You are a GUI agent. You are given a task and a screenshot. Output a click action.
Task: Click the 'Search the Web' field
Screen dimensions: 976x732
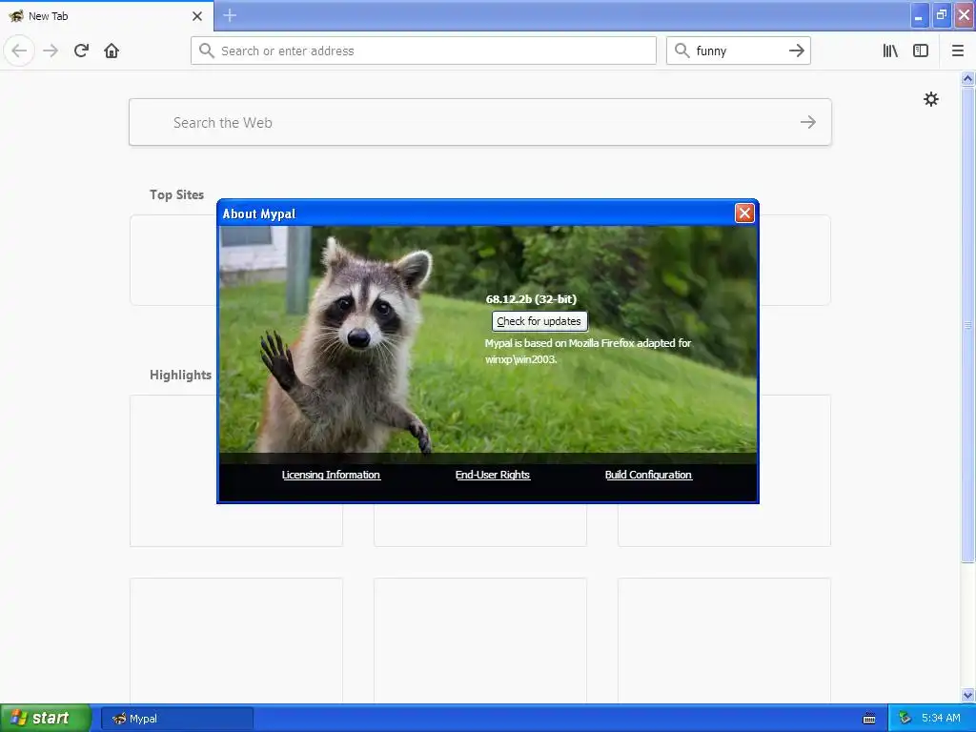pos(480,122)
